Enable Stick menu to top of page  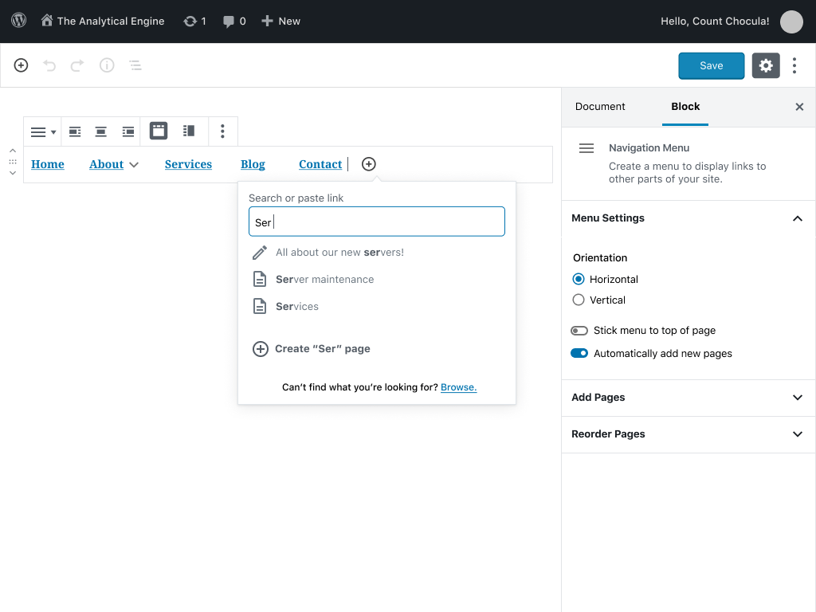[x=579, y=331]
